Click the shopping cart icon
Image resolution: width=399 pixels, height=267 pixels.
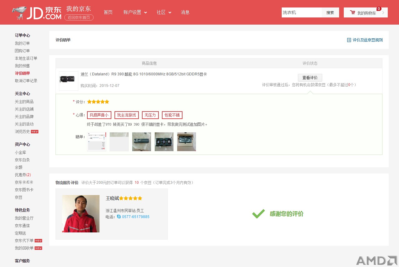(x=353, y=12)
